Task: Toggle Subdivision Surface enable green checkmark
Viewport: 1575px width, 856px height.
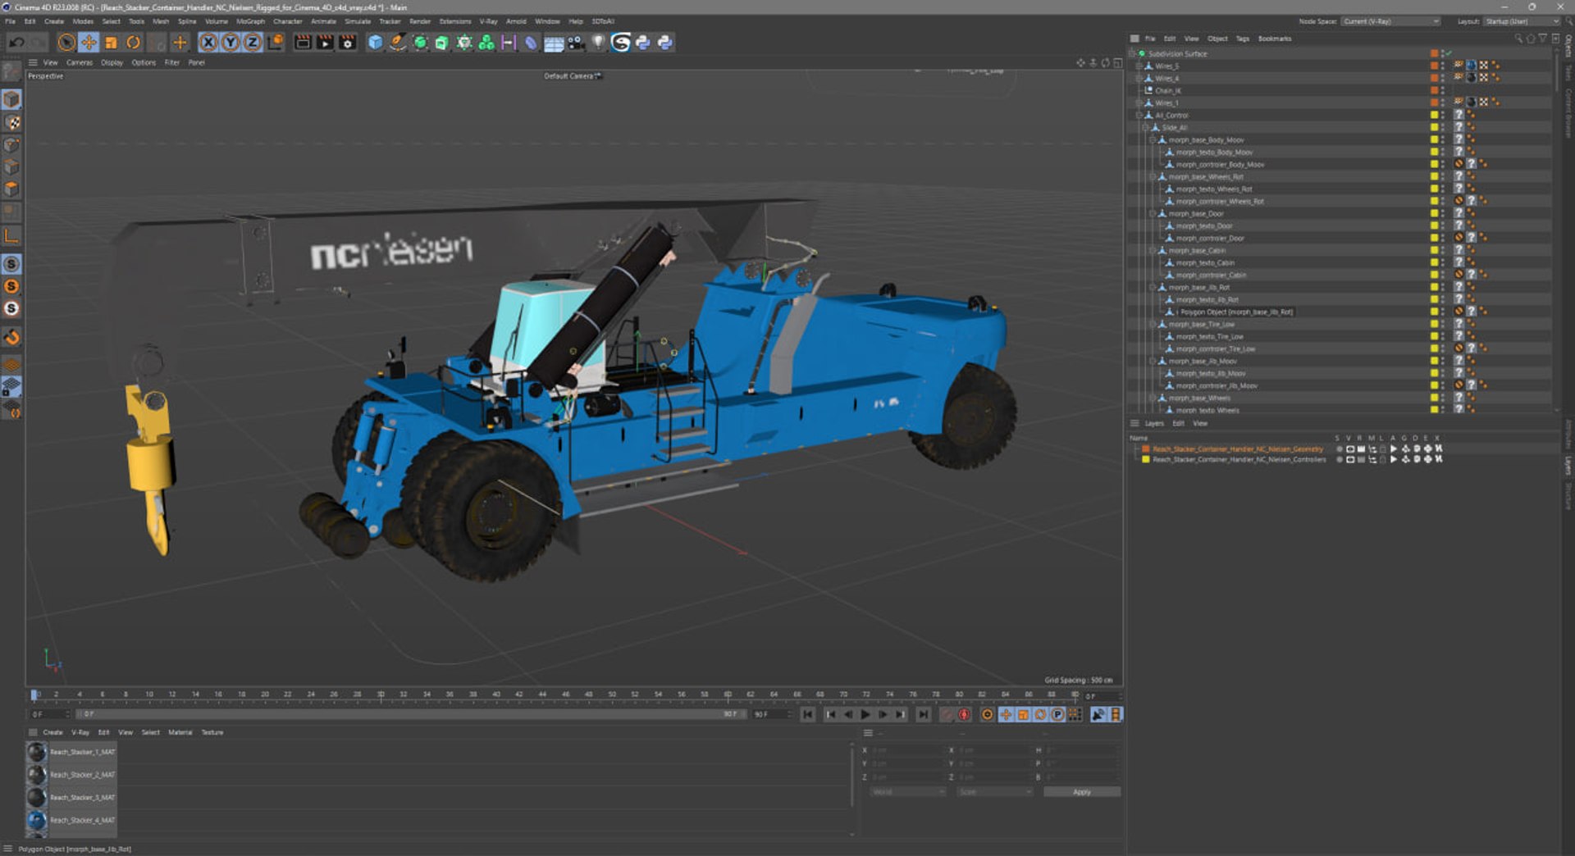Action: 1449,54
